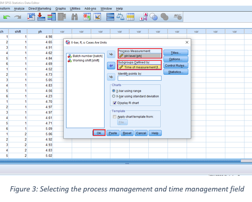Screen dimensions: 252x202
Task: Uncheck the Display R chart checkbox
Action: tap(114, 103)
